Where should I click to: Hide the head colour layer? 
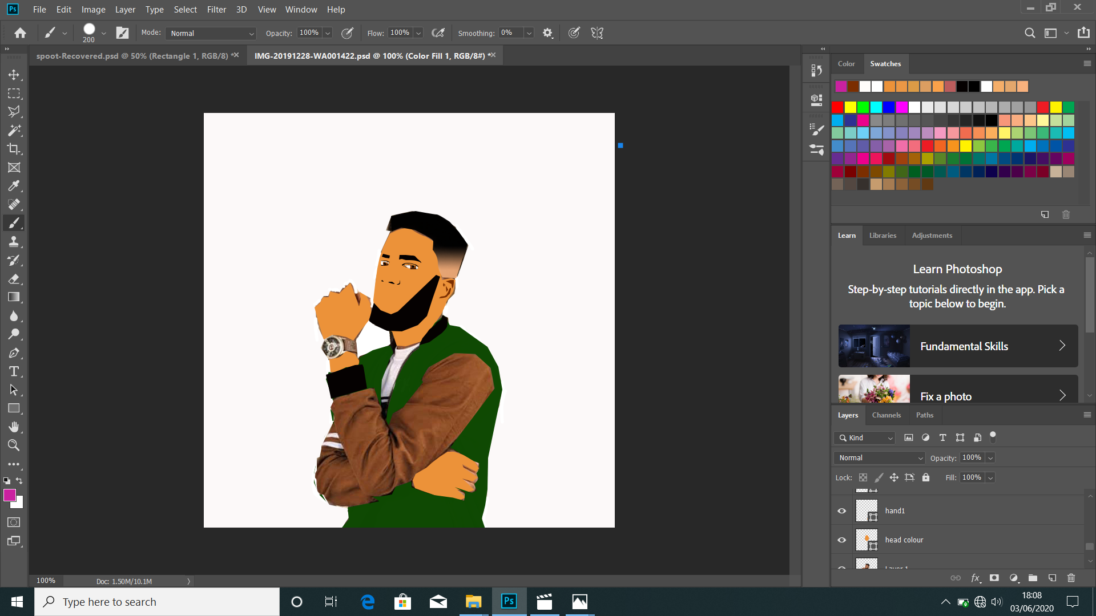click(841, 540)
